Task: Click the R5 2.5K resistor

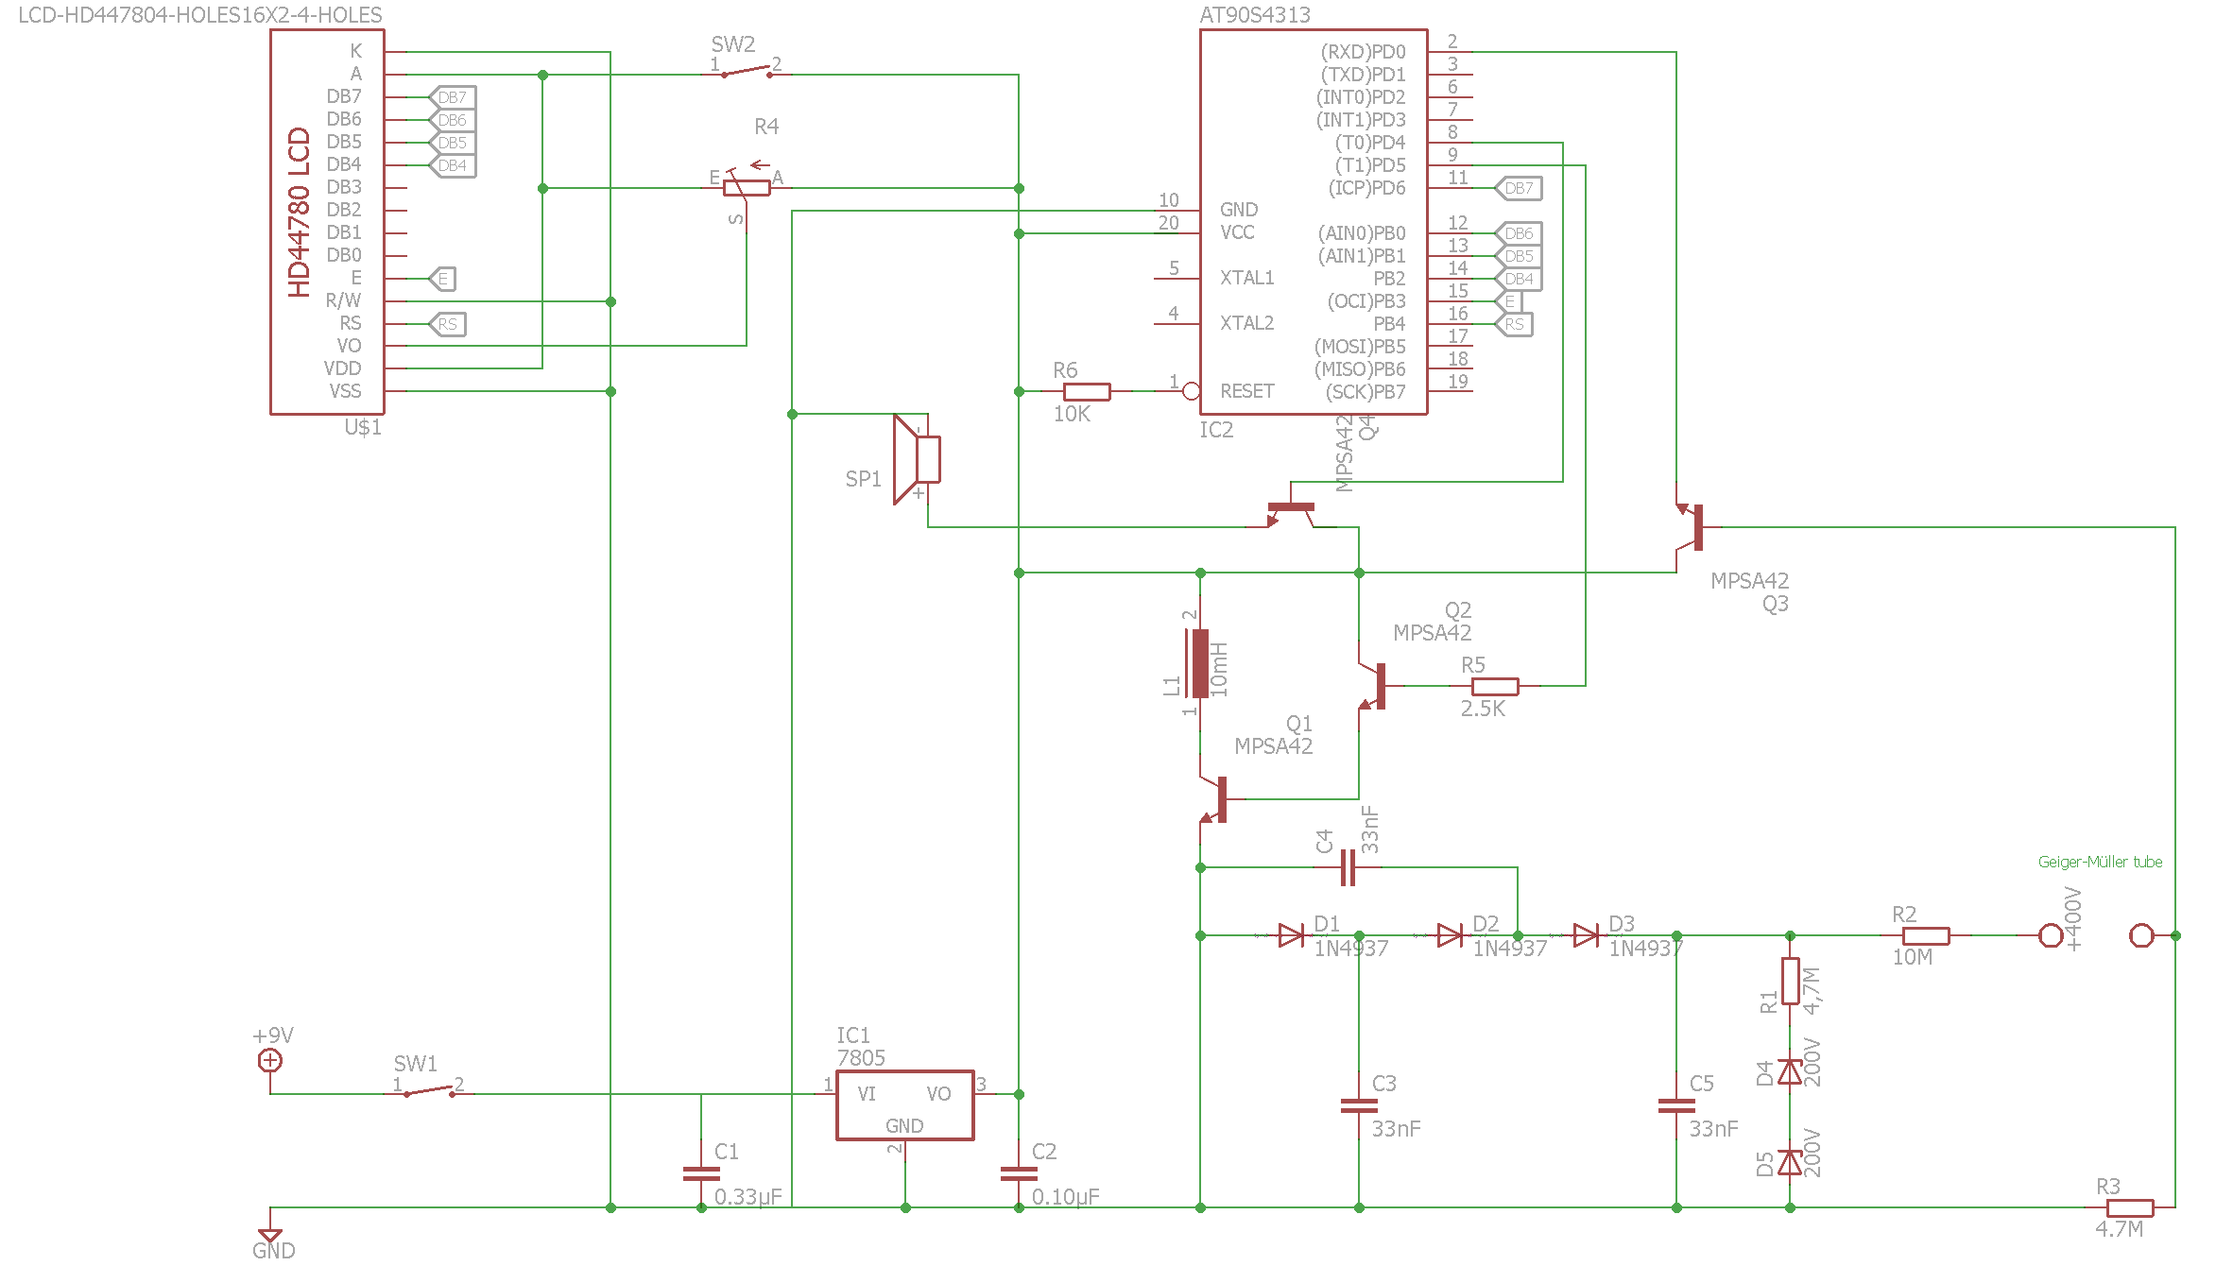Action: tap(1495, 686)
